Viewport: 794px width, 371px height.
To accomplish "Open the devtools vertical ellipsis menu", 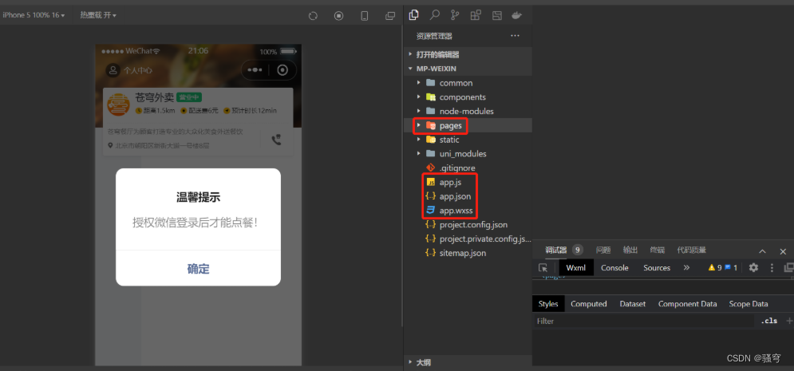I will point(772,268).
